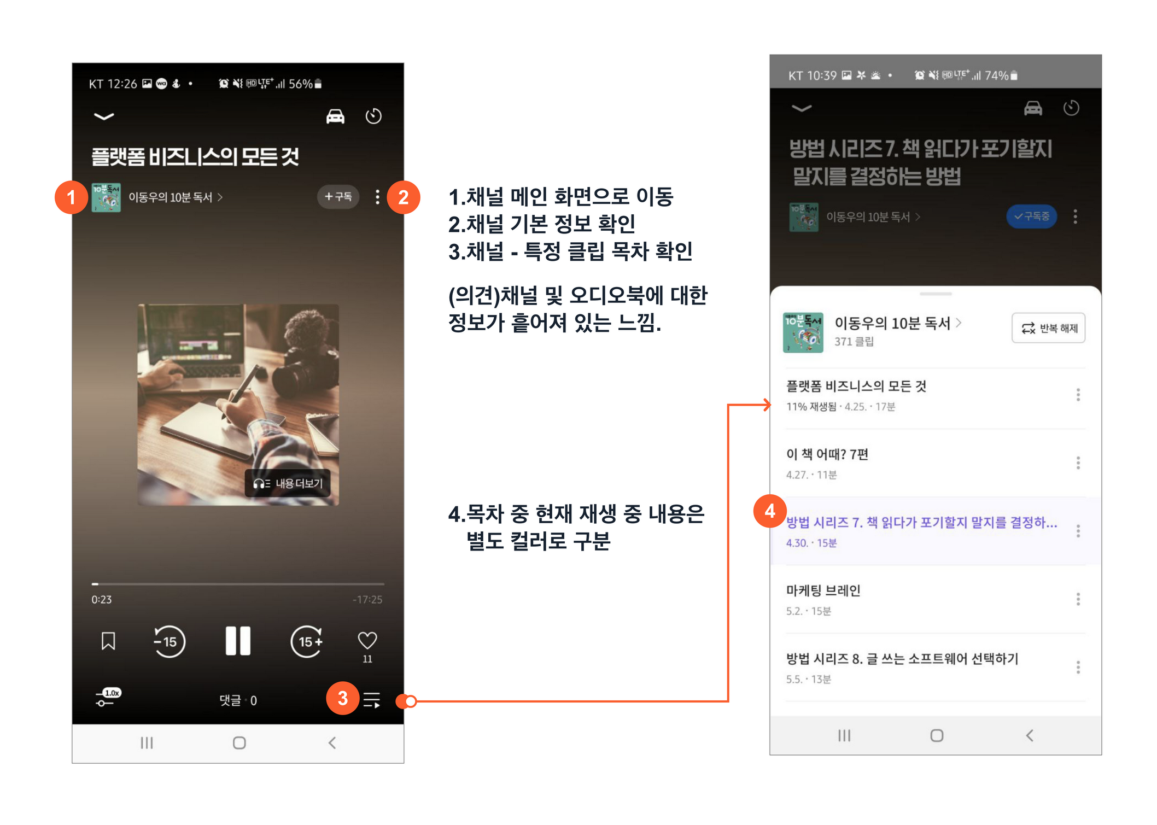Like the clip with heart icon
The image size is (1157, 825).
tap(367, 641)
